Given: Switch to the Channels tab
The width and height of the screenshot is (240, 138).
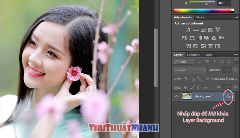Looking at the screenshot, I should pos(193,55).
